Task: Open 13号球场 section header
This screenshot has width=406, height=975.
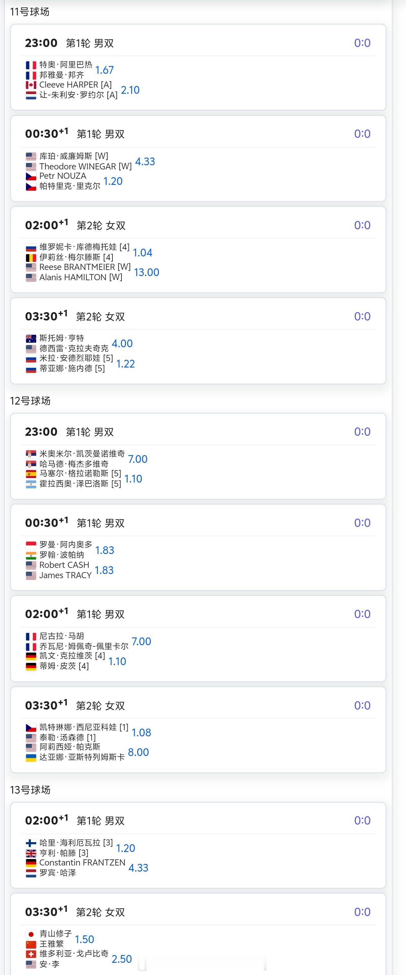Action: pyautogui.click(x=30, y=790)
